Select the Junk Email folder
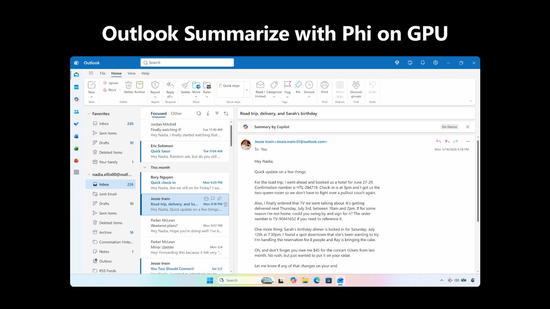Image resolution: width=550 pixels, height=309 pixels. pos(110,194)
